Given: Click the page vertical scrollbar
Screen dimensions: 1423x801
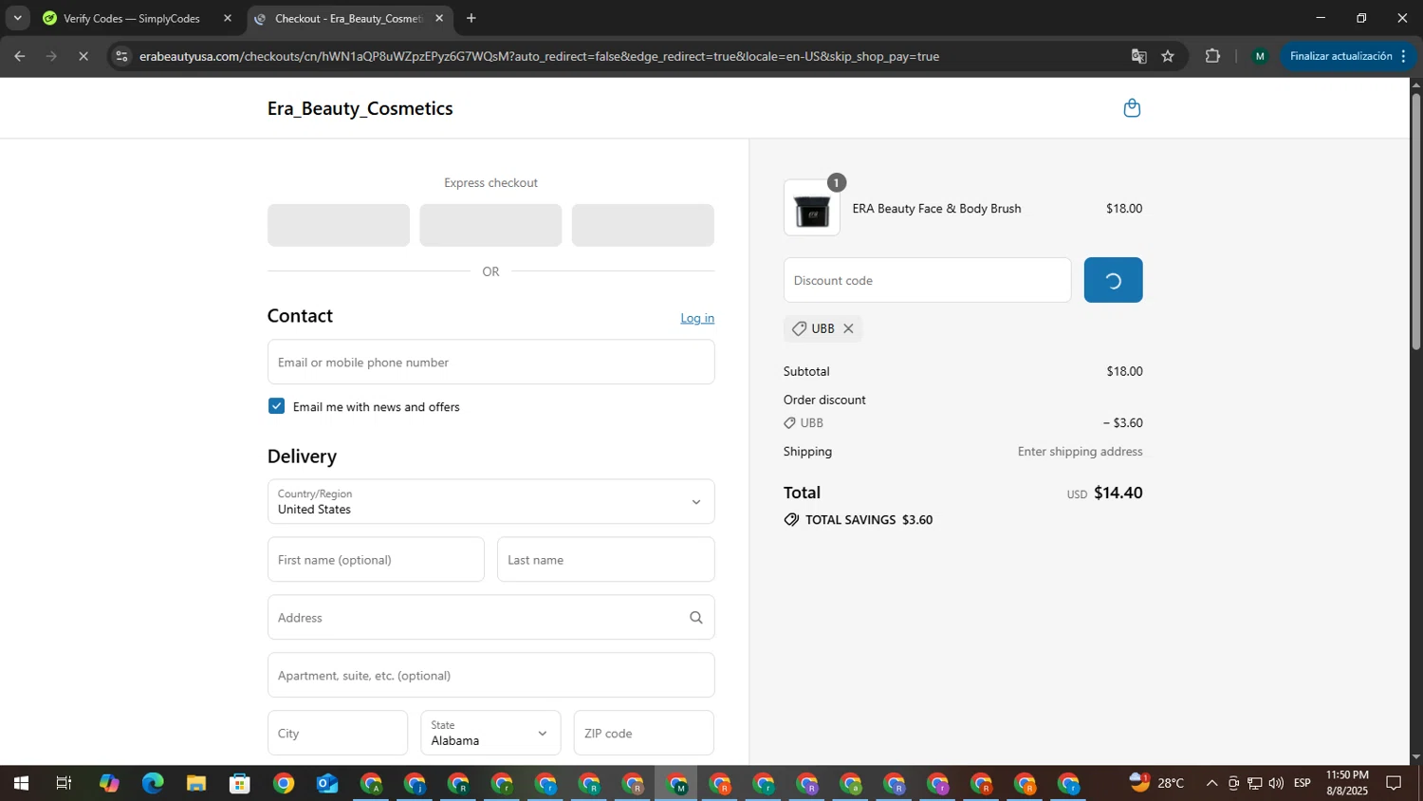Looking at the screenshot, I should 1415,224.
